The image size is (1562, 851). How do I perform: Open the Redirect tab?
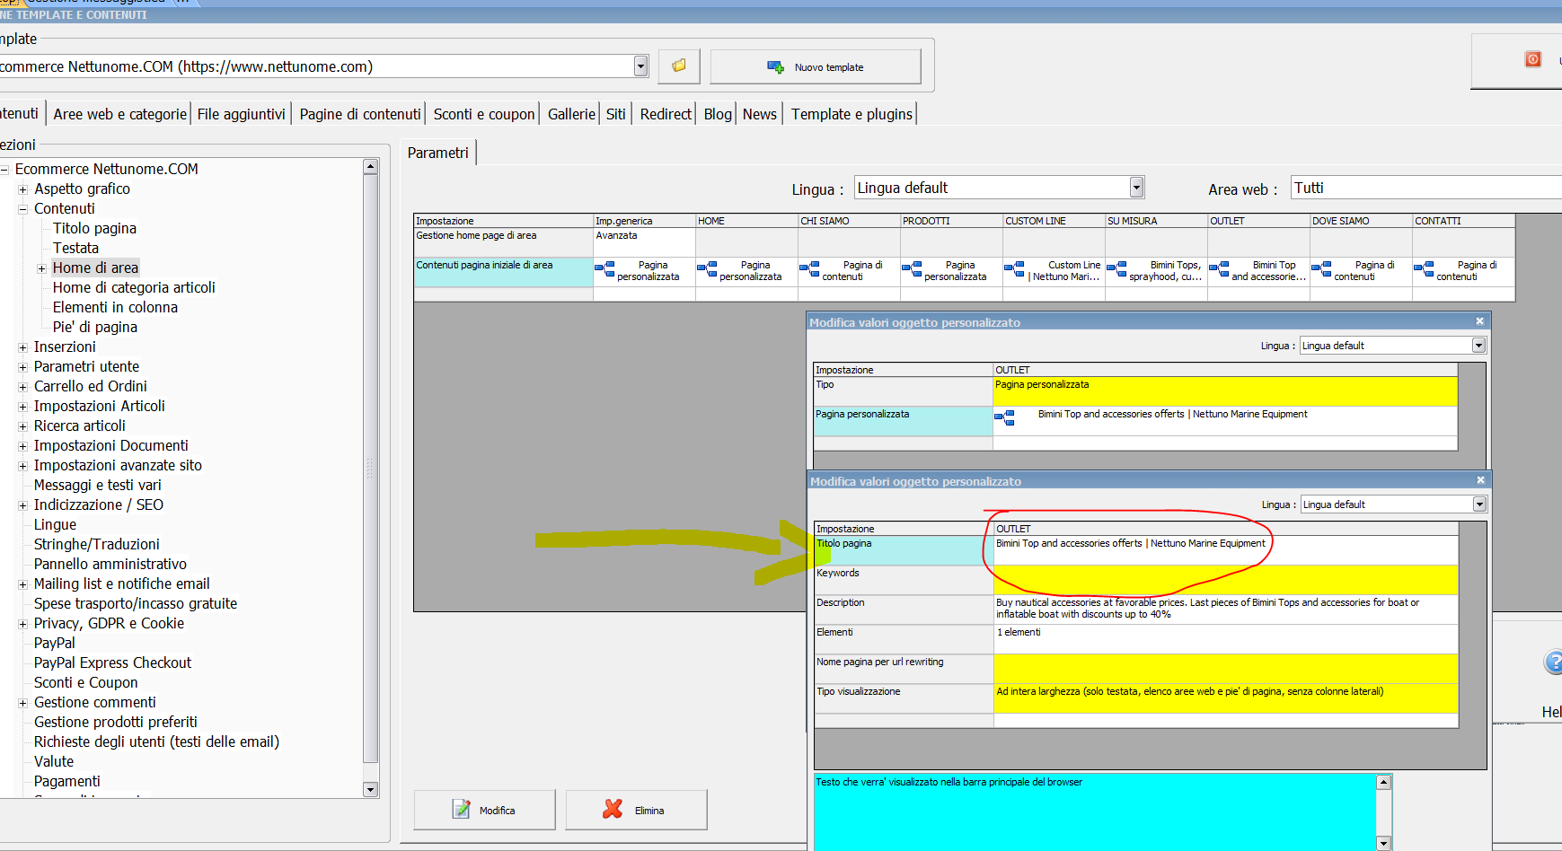tap(666, 114)
